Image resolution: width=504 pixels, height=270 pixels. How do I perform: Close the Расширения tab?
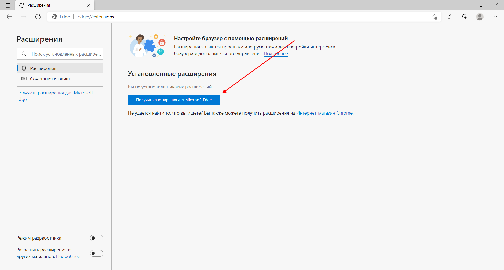tap(89, 5)
